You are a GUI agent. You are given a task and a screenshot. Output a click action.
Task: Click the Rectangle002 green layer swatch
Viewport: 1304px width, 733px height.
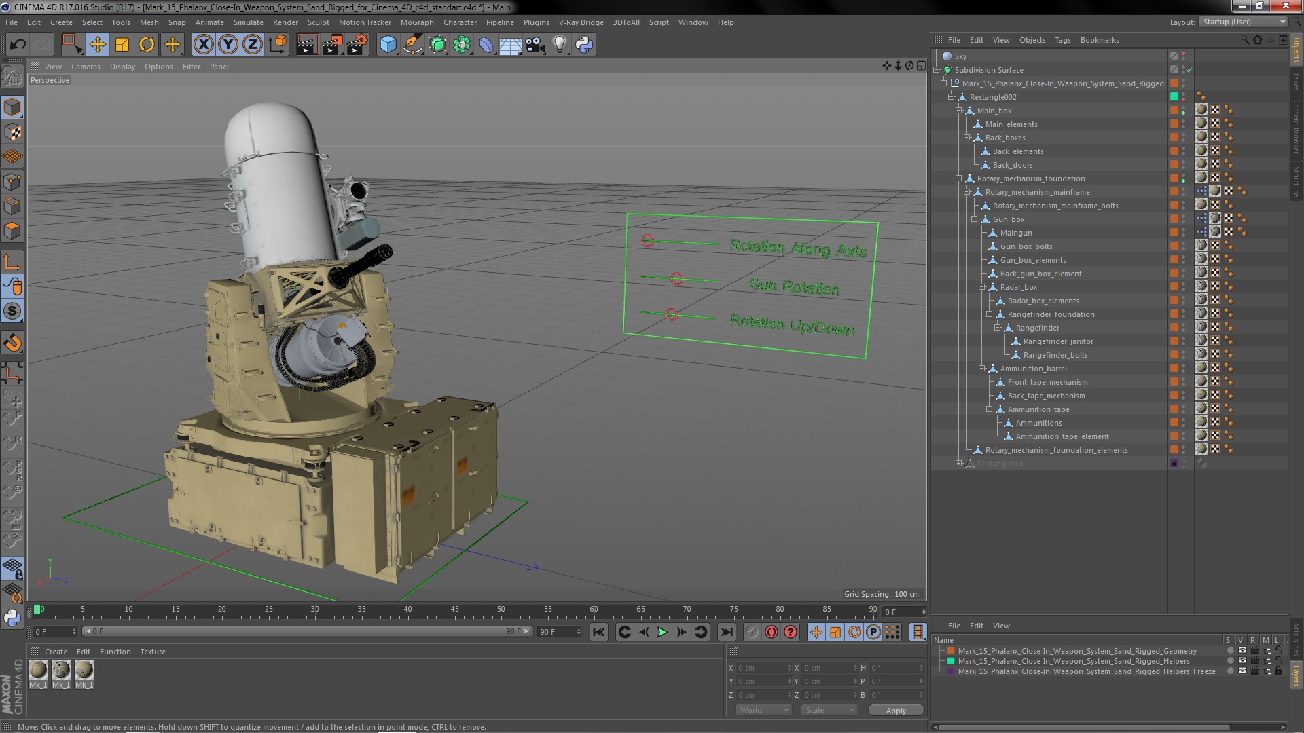[x=1174, y=97]
